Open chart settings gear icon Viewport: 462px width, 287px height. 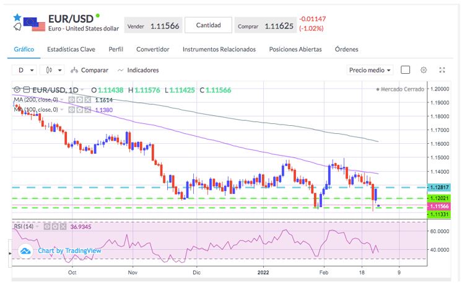(x=424, y=70)
